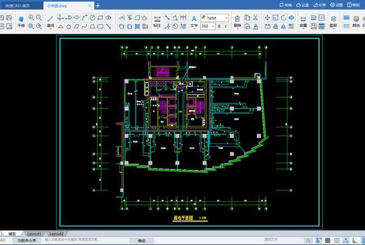Switch to the Layout1 tab
This screenshot has height=245, width=365.
click(x=34, y=234)
